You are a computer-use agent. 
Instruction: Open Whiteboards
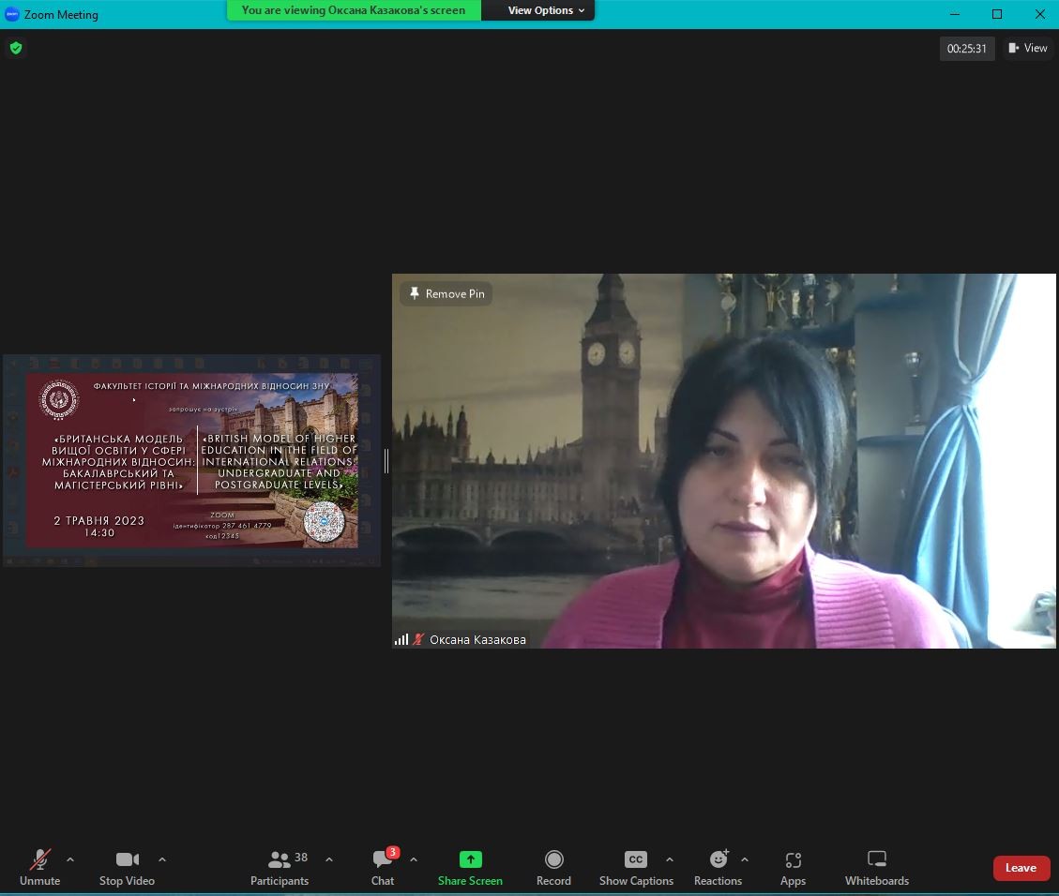876,867
